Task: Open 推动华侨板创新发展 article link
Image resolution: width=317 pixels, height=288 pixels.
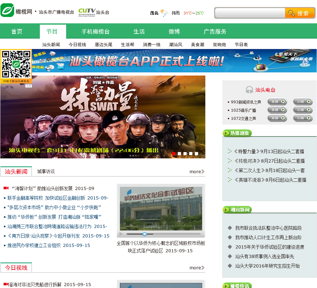Action: pyautogui.click(x=54, y=217)
